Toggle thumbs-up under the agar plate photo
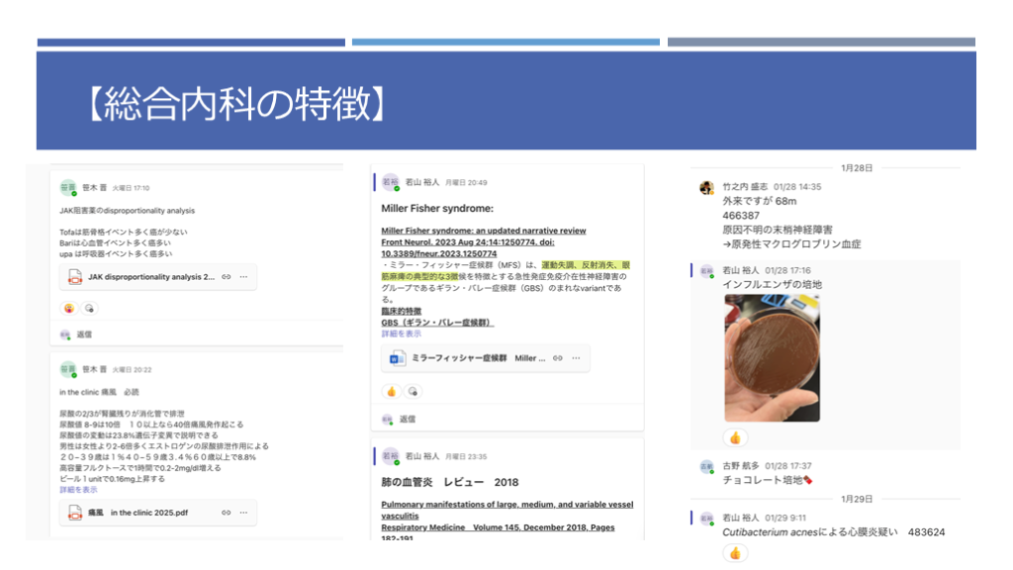Image resolution: width=1013 pixels, height=570 pixels. [735, 437]
